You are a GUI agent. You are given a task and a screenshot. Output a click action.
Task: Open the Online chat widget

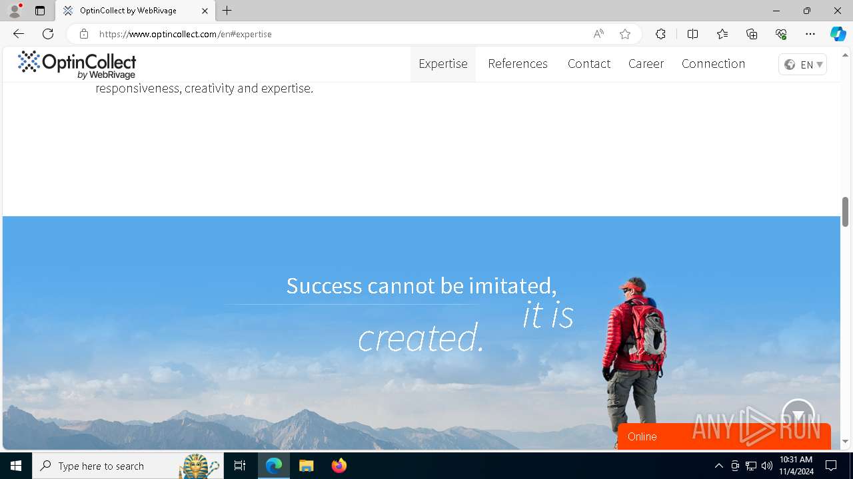coord(724,436)
